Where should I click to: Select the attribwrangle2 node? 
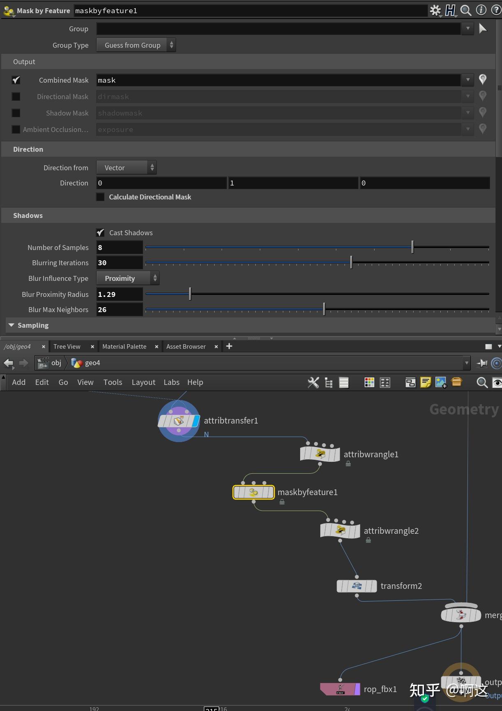click(x=340, y=530)
